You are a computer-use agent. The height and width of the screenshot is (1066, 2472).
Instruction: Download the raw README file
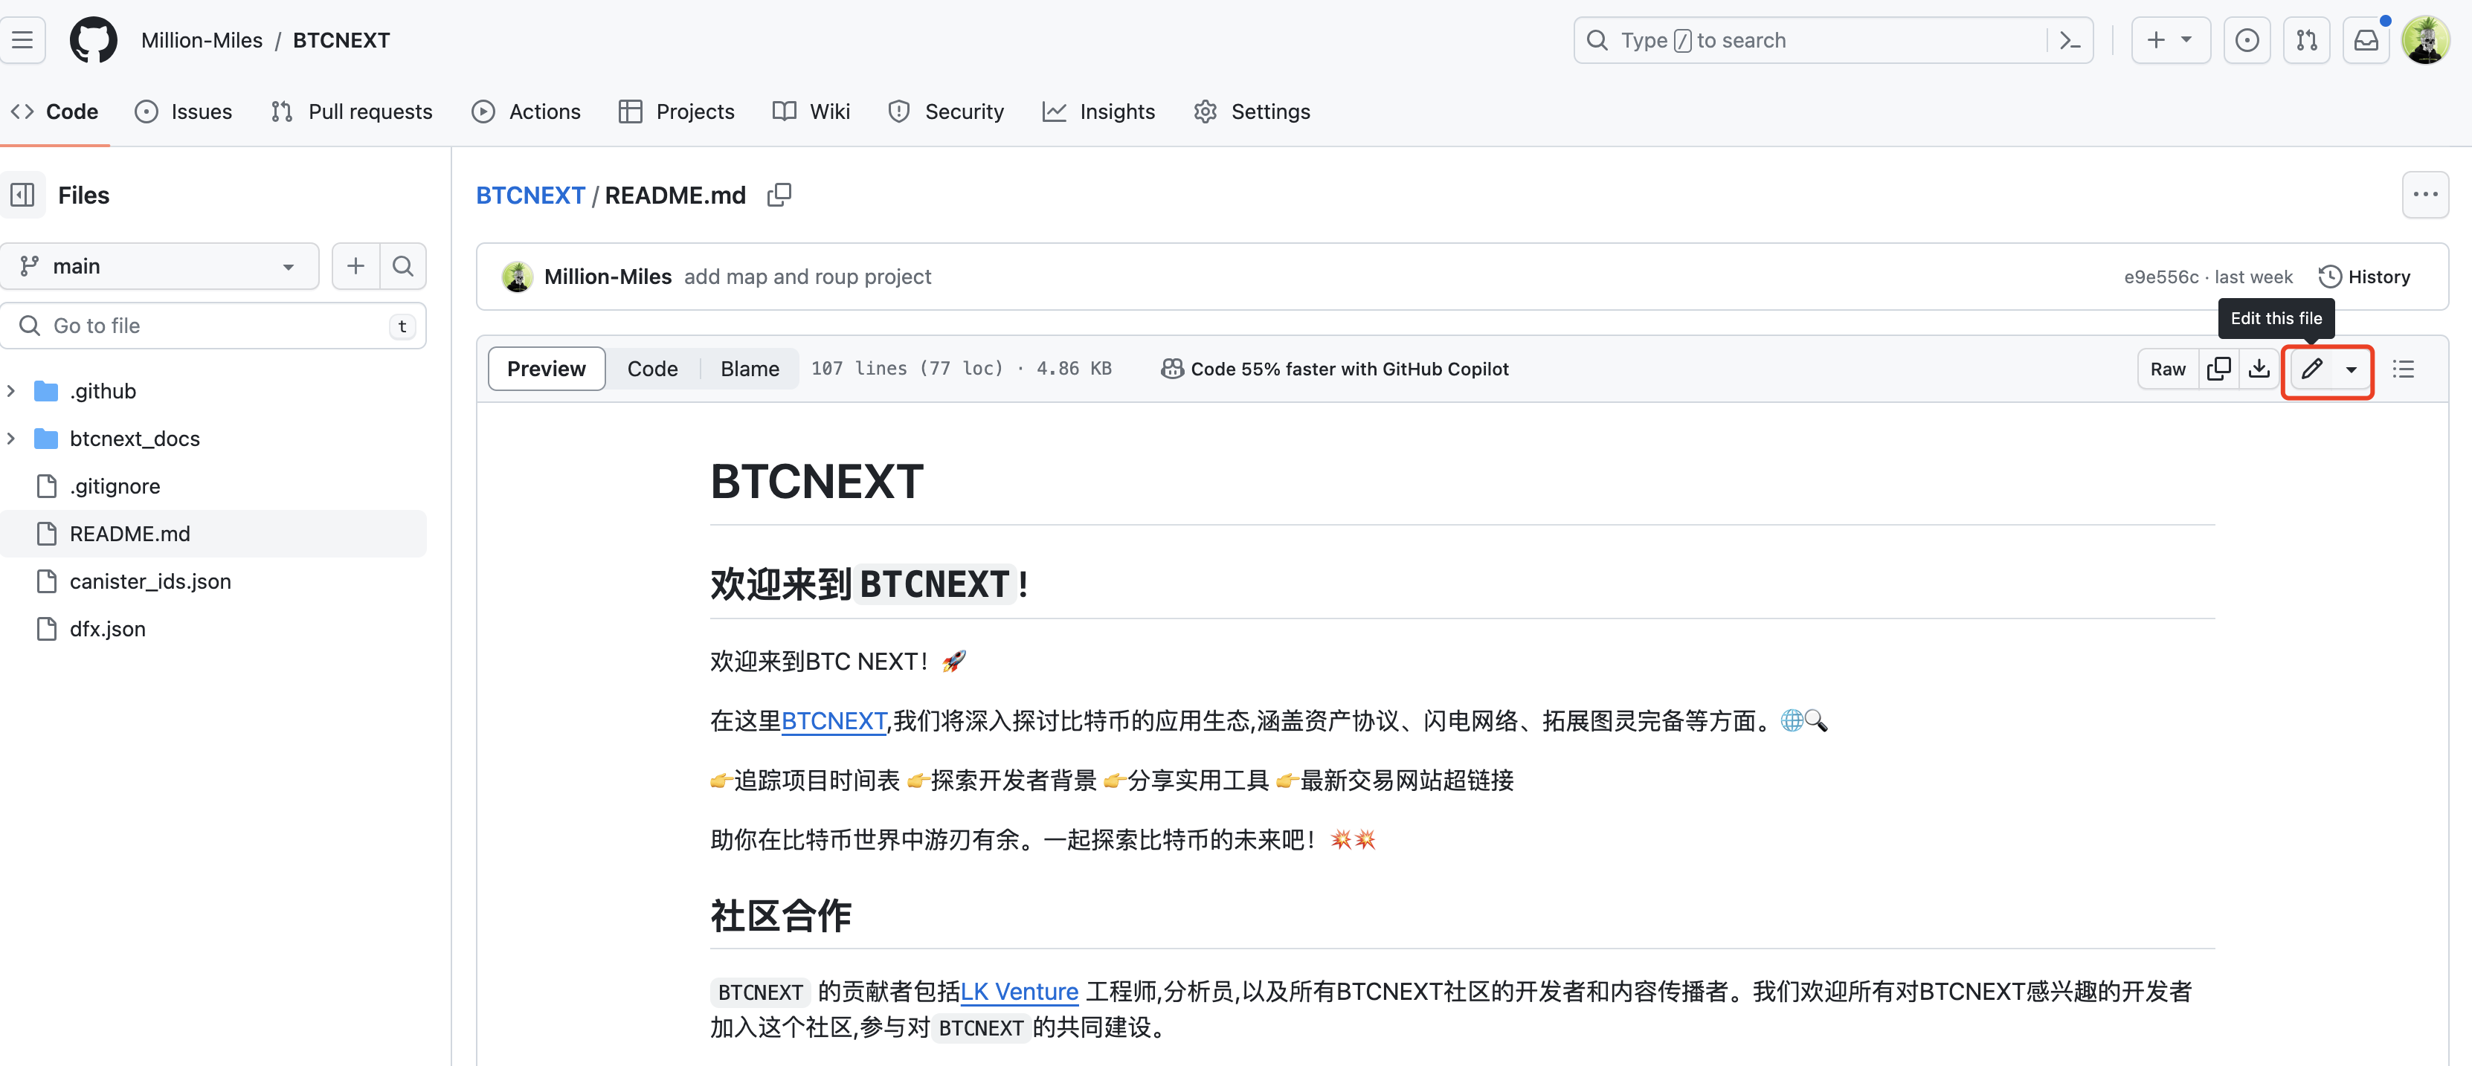click(x=2259, y=369)
